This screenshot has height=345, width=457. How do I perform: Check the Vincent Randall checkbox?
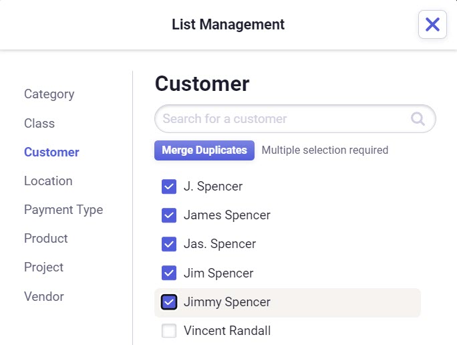tap(169, 331)
